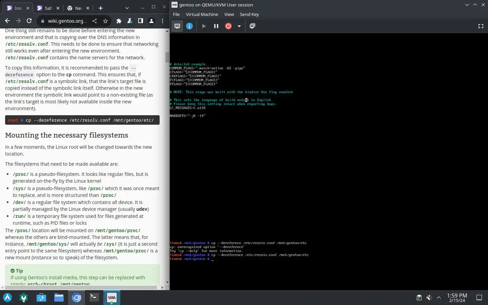
Task: Open green penguin icon in taskbar
Action: tap(24, 298)
